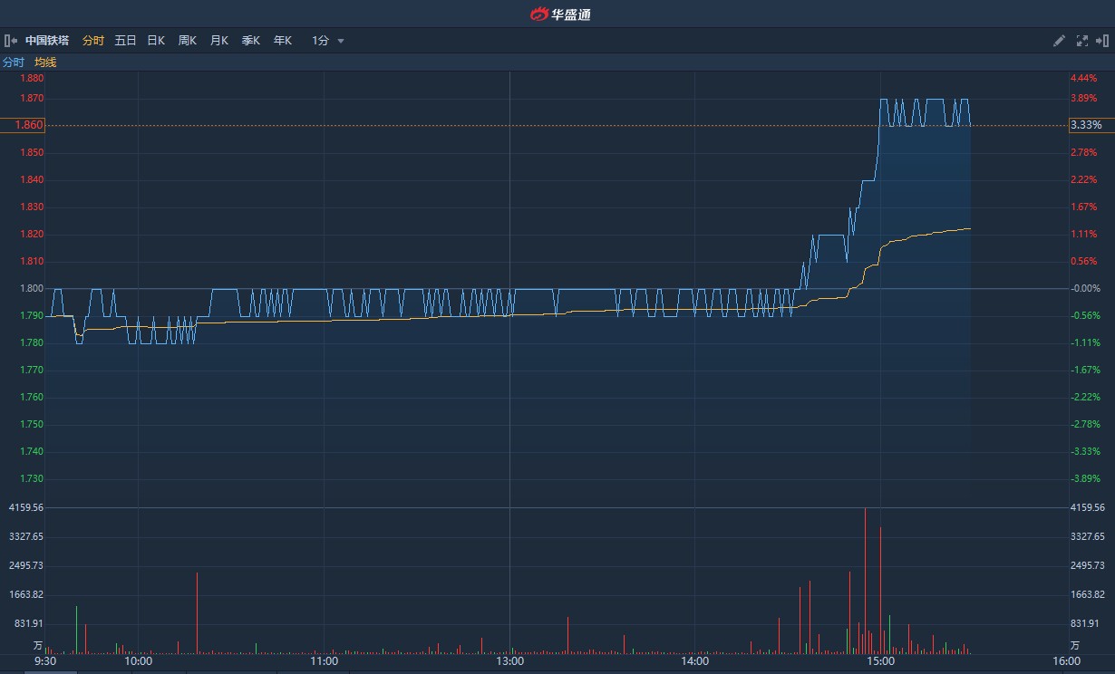Switch to the 年K tab
Image resolution: width=1115 pixels, height=674 pixels.
283,41
